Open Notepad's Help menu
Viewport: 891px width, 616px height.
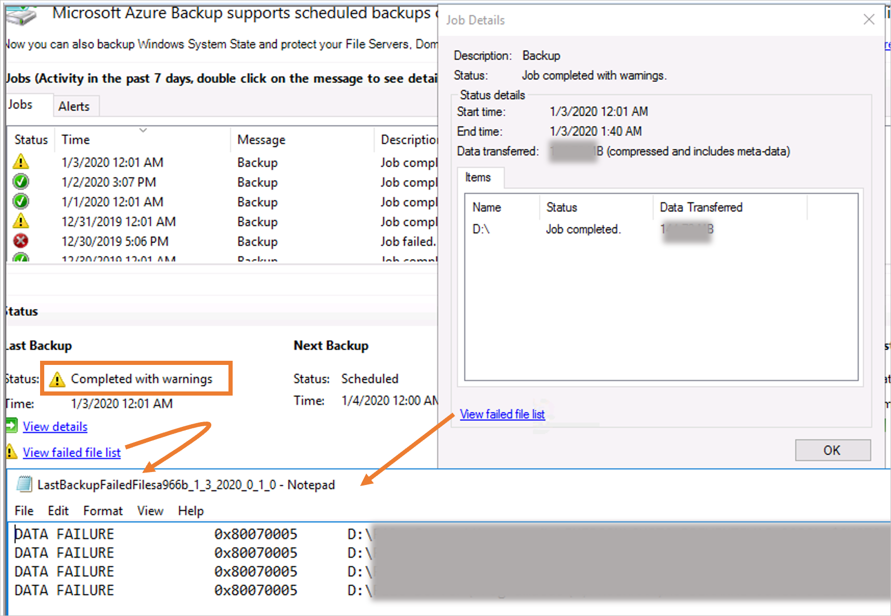pyautogui.click(x=190, y=510)
